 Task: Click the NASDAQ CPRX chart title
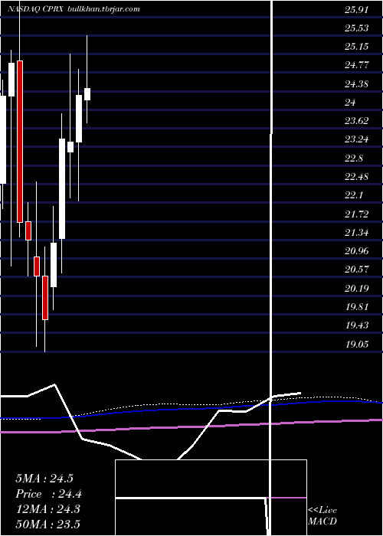point(35,9)
